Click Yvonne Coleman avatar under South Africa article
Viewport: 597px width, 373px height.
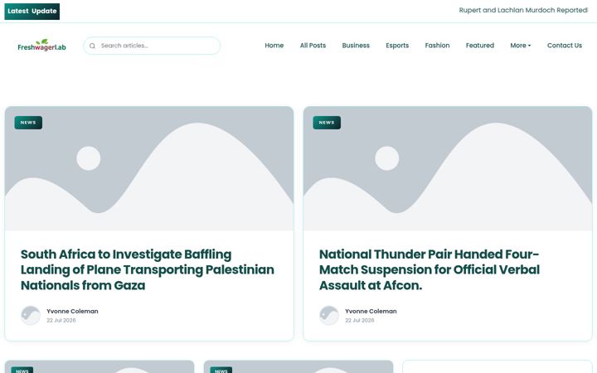coord(31,316)
